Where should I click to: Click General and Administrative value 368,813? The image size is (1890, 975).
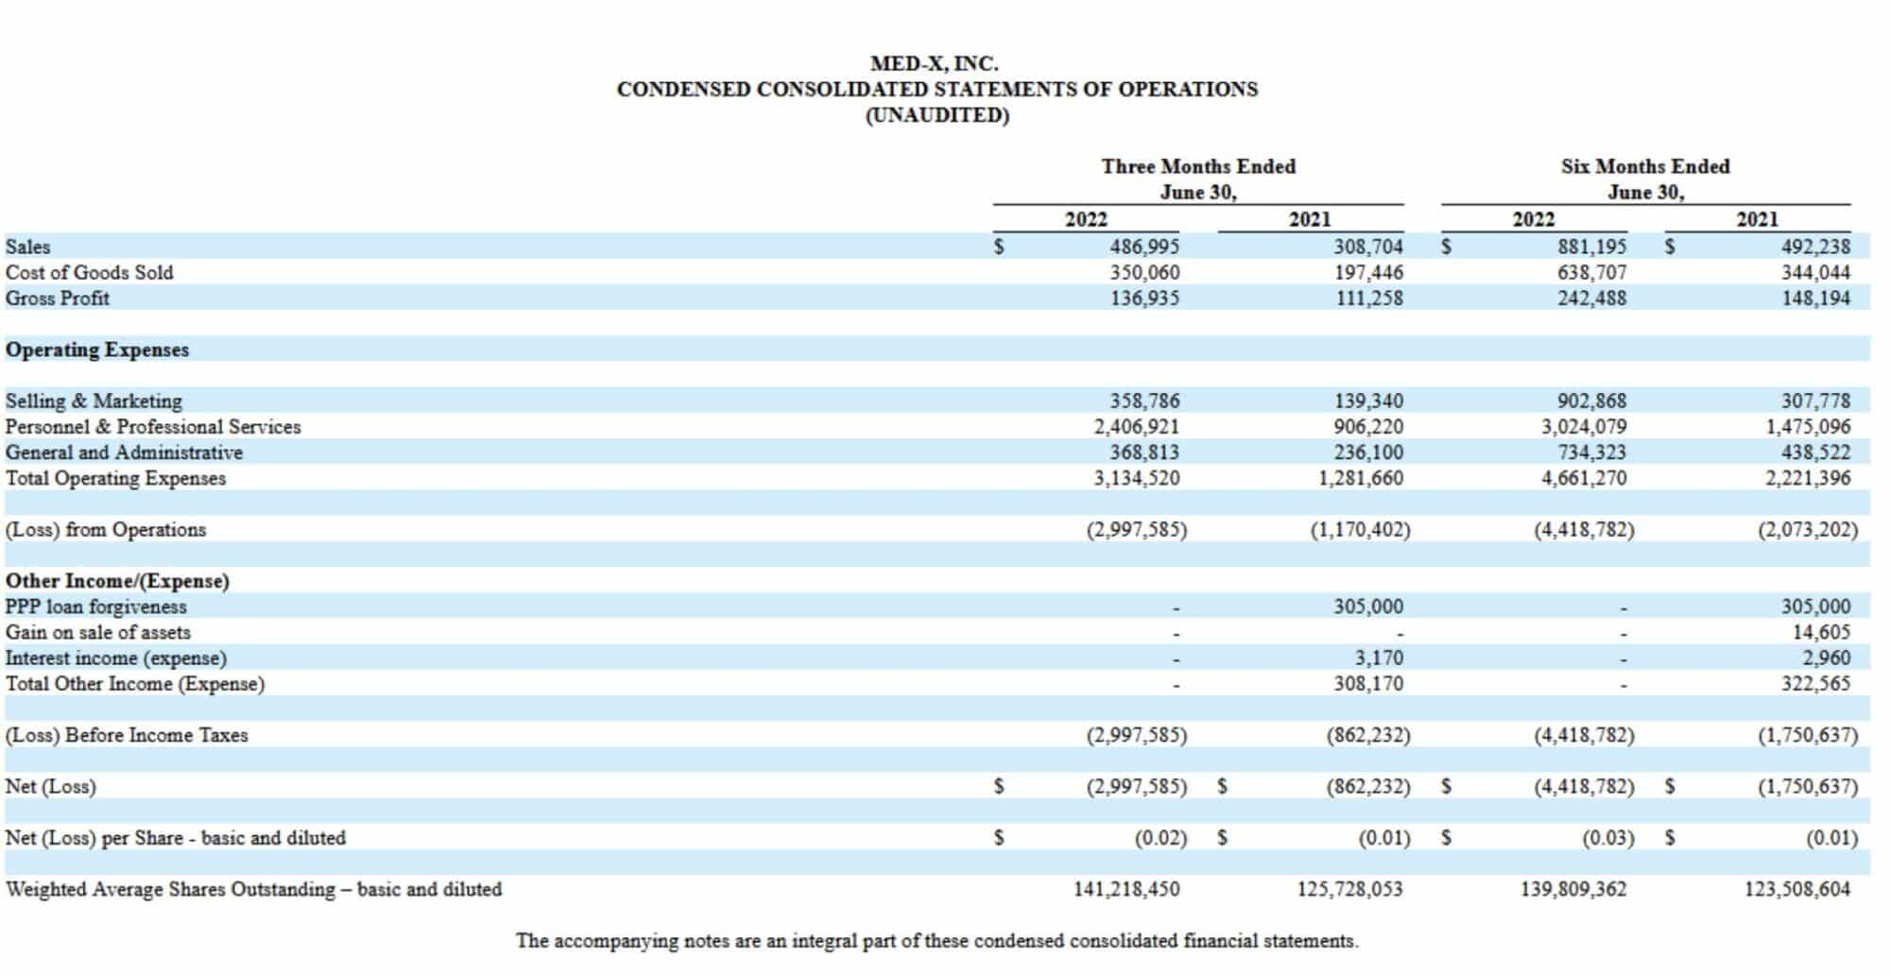pyautogui.click(x=1144, y=453)
